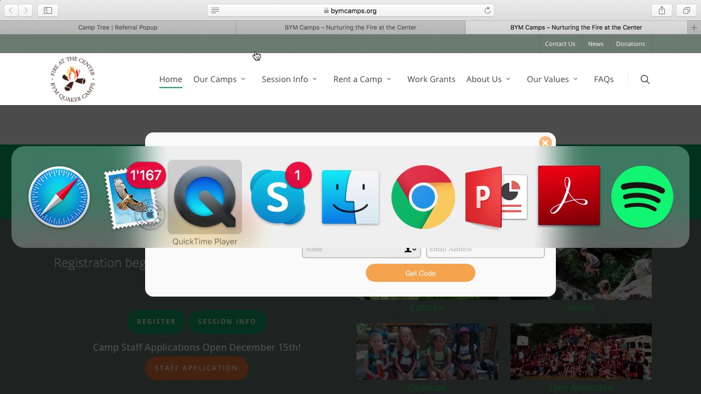The width and height of the screenshot is (701, 394).
Task: Switch to Spotify app icon
Action: 642,197
